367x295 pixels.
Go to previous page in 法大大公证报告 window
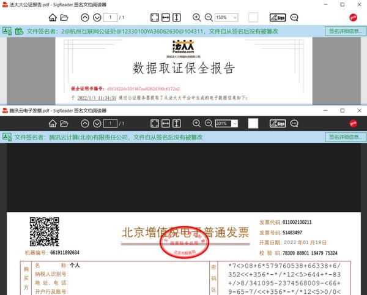[85, 18]
